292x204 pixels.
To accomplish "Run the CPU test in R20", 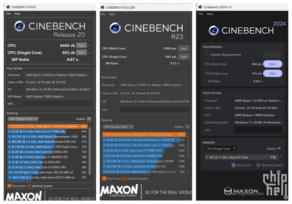I will (x=81, y=45).
